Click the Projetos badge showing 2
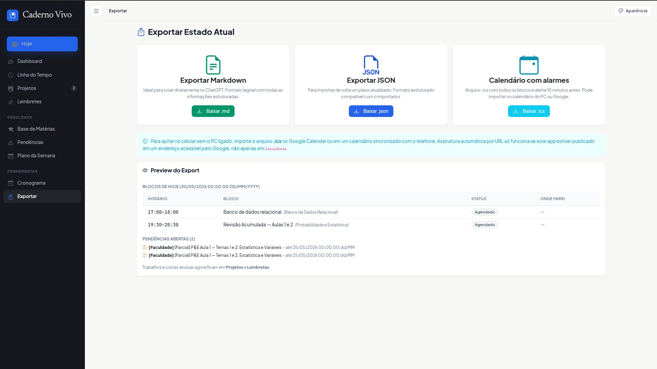This screenshot has height=369, width=657. [x=74, y=88]
